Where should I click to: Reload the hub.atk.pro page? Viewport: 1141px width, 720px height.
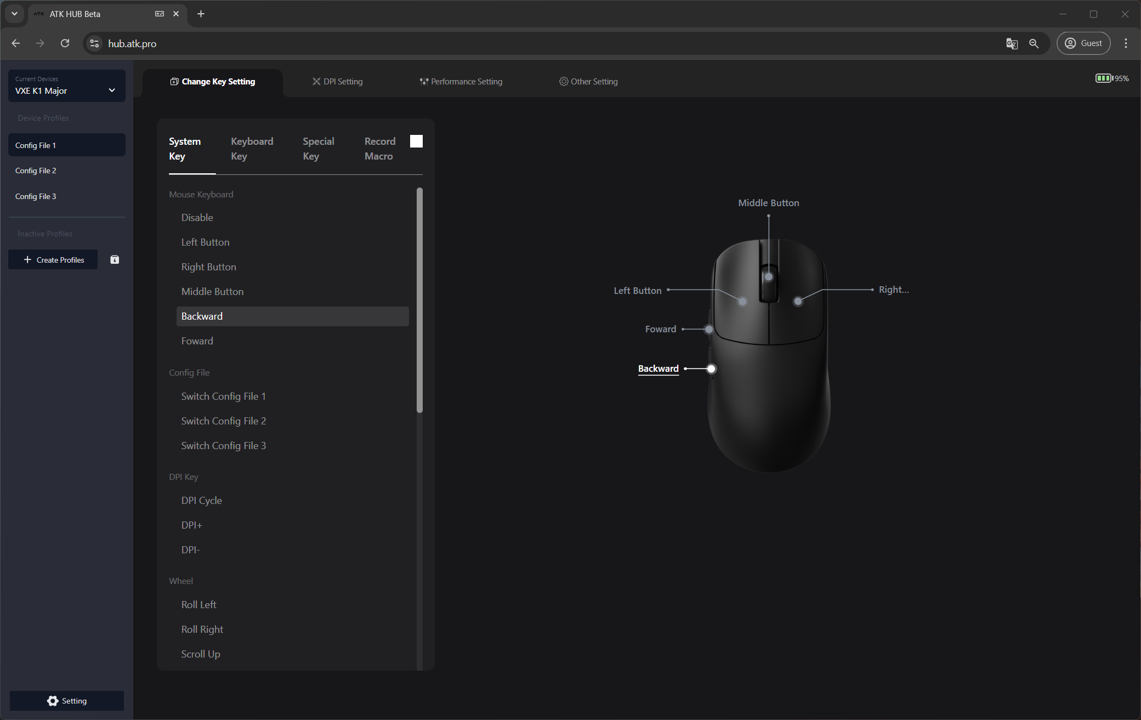65,43
